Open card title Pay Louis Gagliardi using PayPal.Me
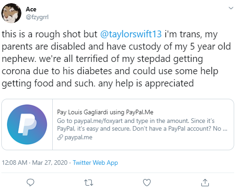This screenshot has height=188, width=236. 105,112
